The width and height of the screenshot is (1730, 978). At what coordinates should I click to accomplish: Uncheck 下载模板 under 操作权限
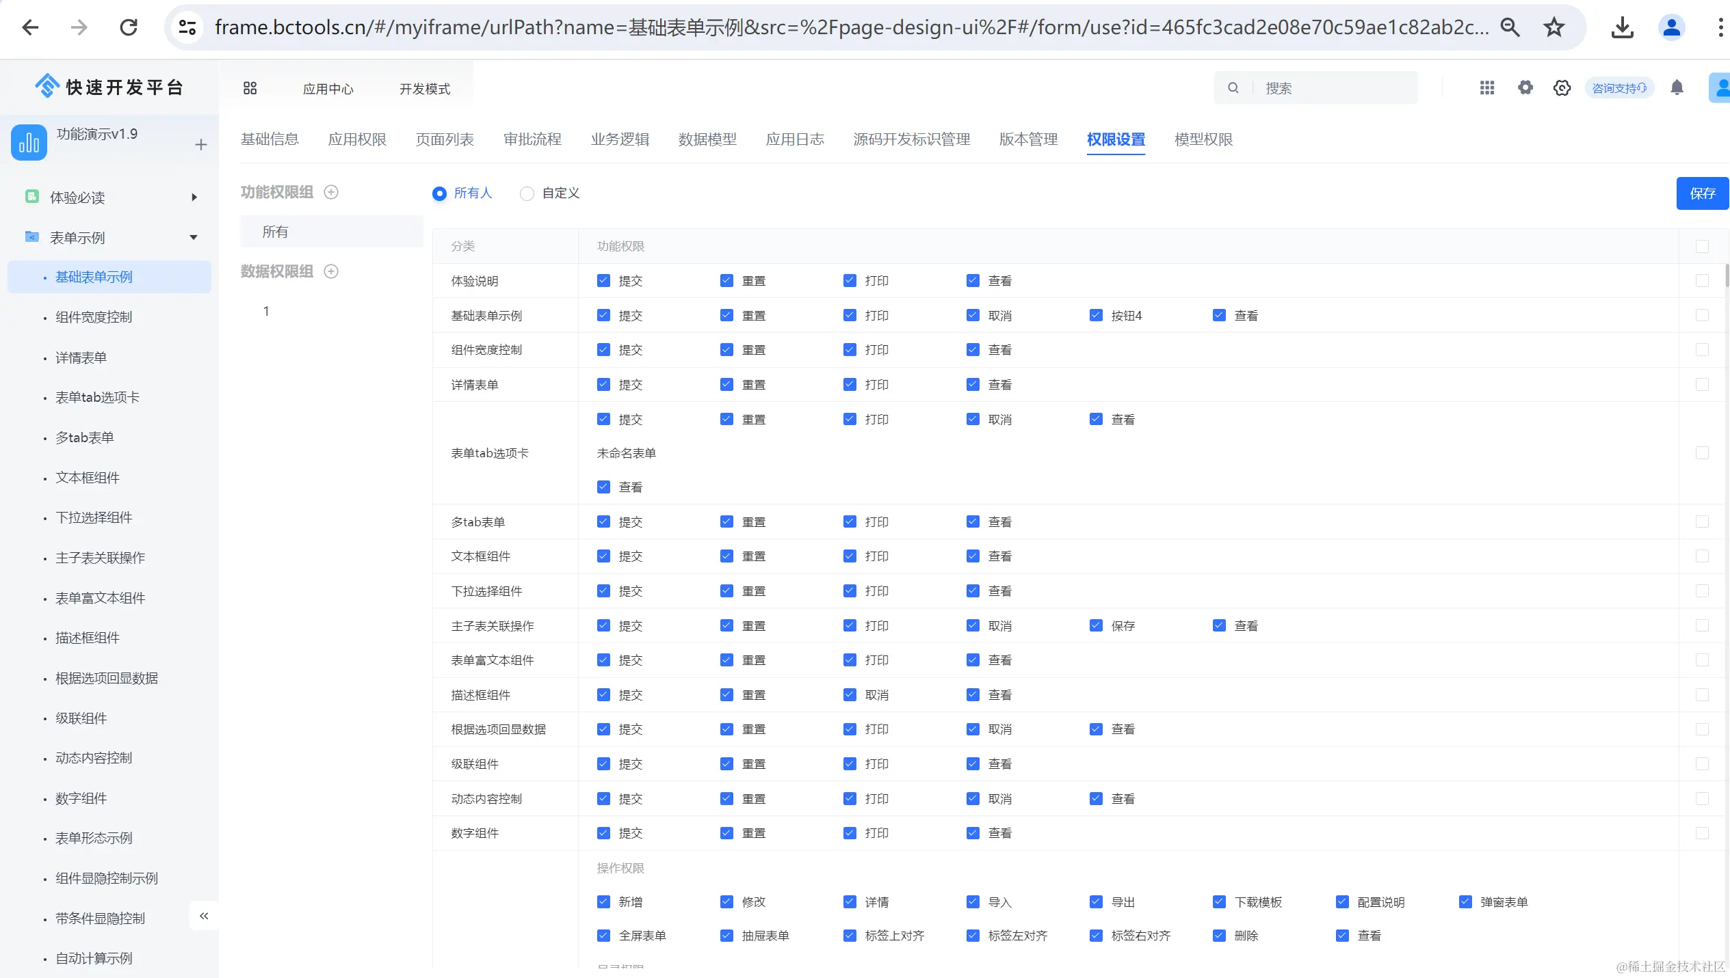pos(1219,901)
